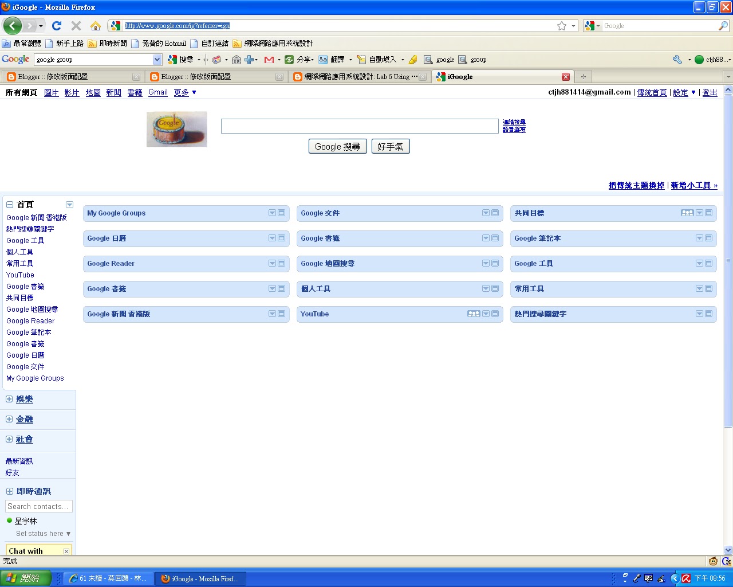Expand the 娛樂 section in sidebar
Image resolution: width=733 pixels, height=587 pixels.
click(9, 399)
